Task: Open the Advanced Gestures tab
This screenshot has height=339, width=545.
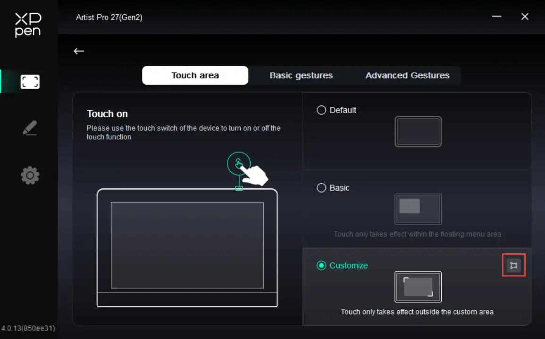Action: [x=407, y=75]
